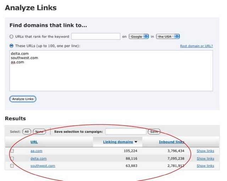Open the Google search engine dropdown

139,36
